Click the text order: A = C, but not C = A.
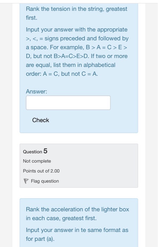This screenshot has width=158, height=247. (62, 74)
